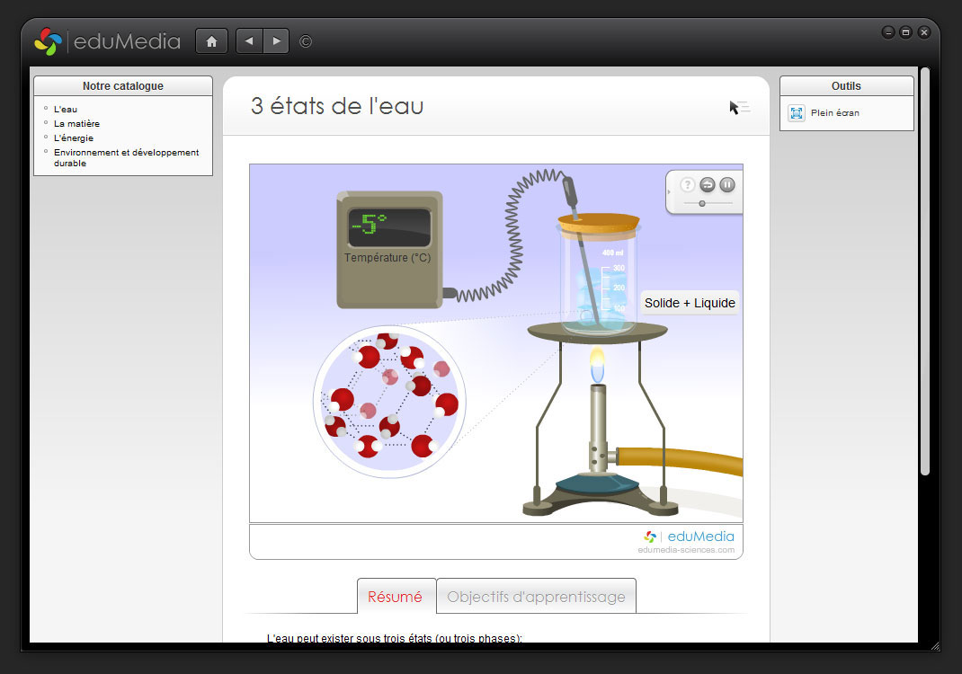Viewport: 962px width, 674px height.
Task: Click the copyright symbol icon
Action: pyautogui.click(x=306, y=41)
